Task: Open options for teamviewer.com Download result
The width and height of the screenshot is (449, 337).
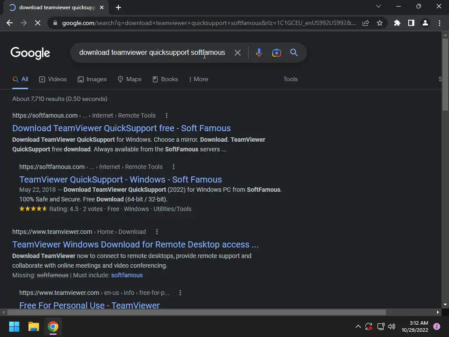Action: (x=157, y=232)
